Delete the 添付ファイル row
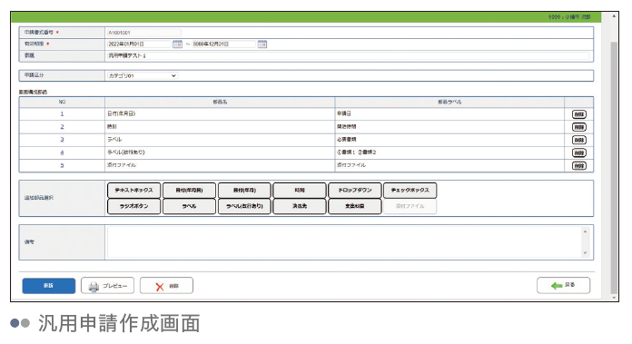This screenshot has width=632, height=344. [579, 166]
